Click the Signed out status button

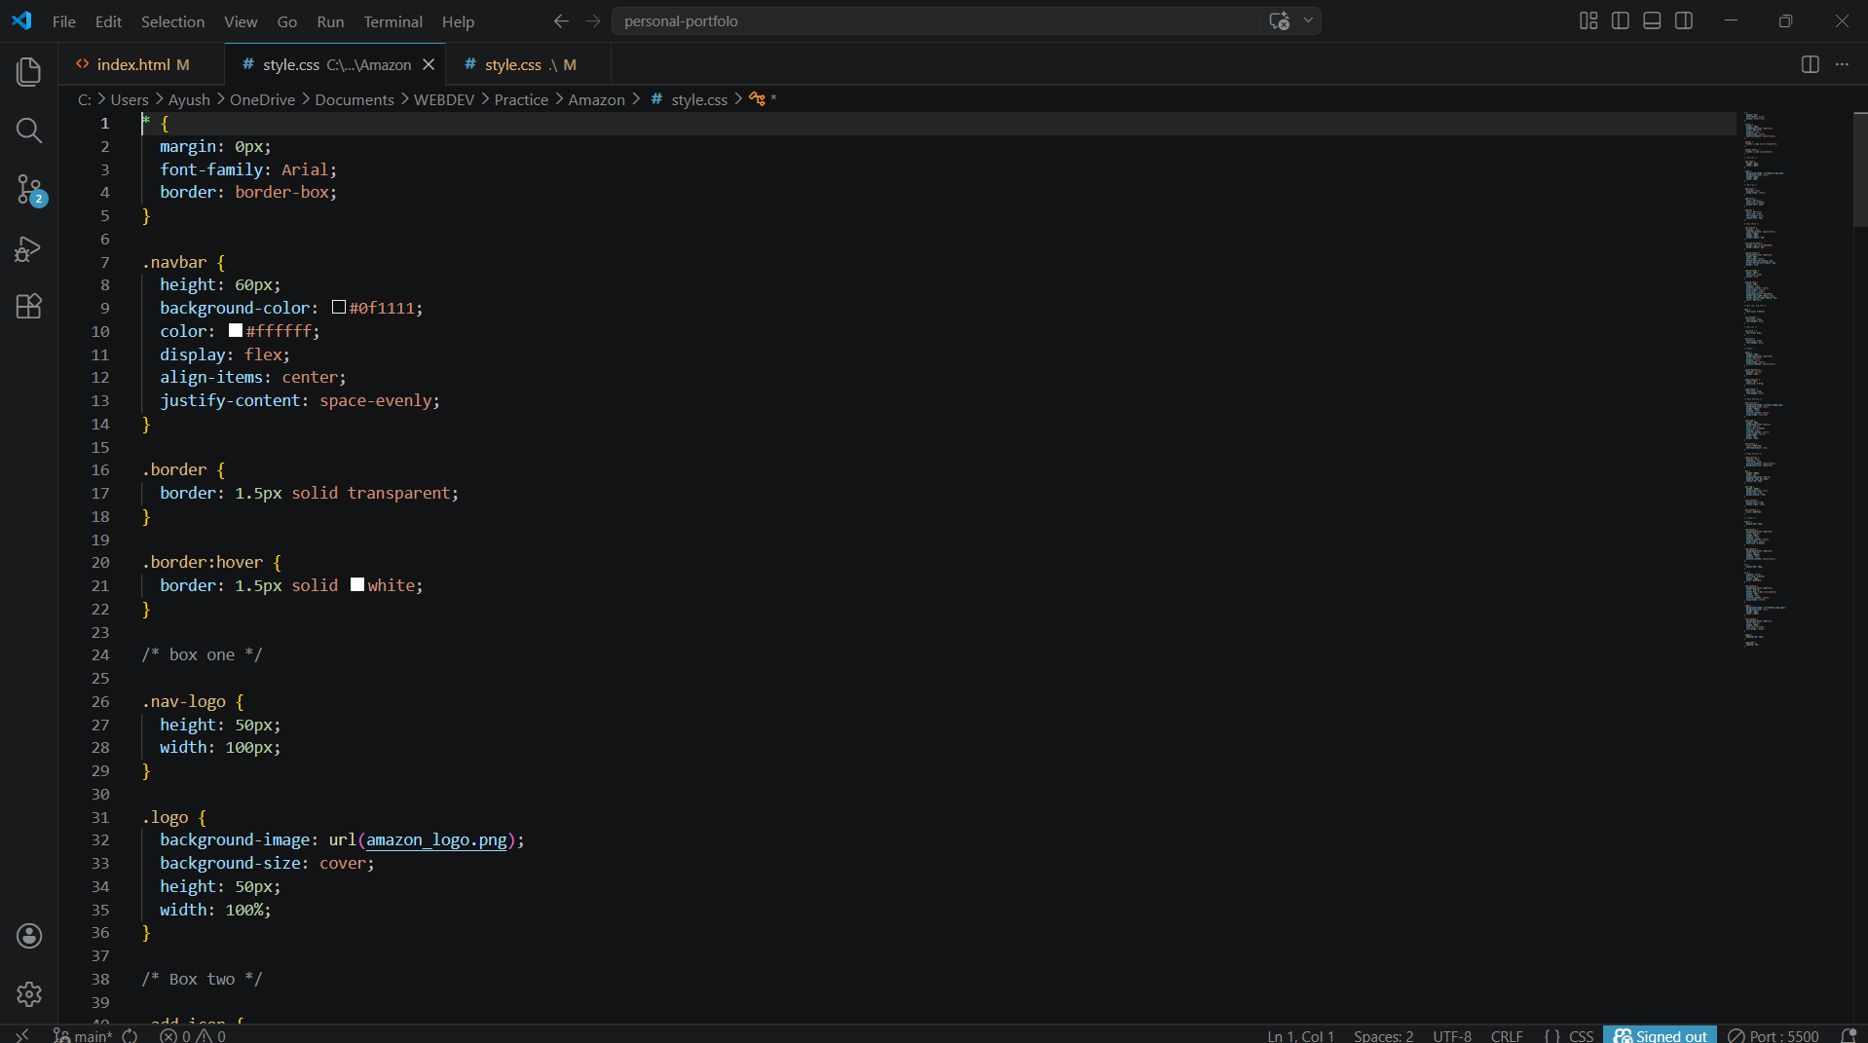[1661, 1035]
